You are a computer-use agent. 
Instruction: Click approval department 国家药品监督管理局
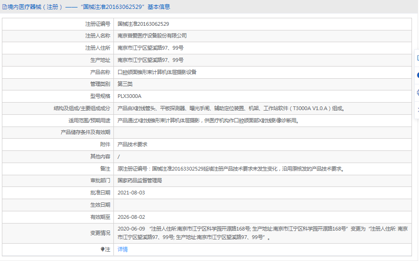(140, 180)
